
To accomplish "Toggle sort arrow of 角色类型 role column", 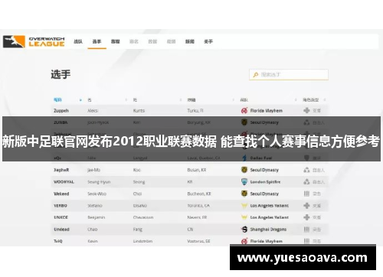I will [325, 99].
